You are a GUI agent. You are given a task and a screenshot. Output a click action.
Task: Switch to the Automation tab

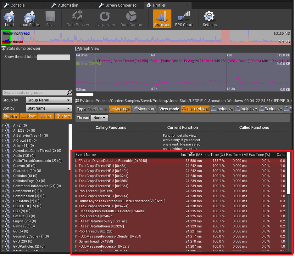[x=72, y=5]
